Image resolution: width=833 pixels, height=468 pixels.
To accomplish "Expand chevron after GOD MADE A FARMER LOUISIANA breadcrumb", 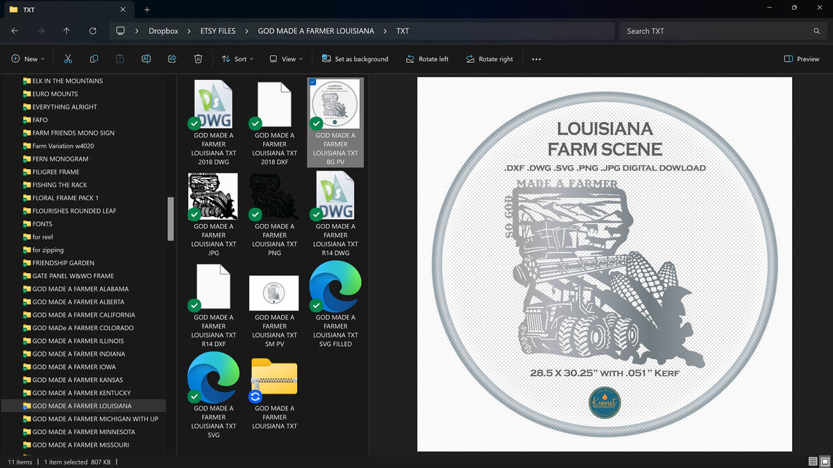I will click(385, 31).
